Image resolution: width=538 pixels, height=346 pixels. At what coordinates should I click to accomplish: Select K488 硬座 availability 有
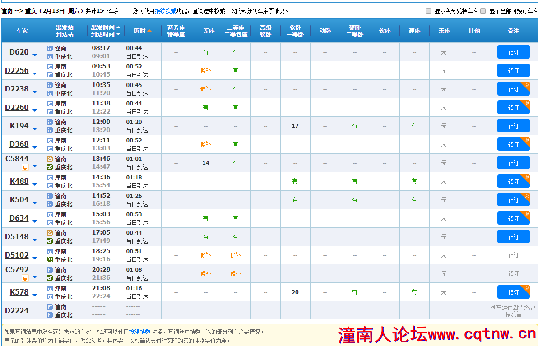pyautogui.click(x=414, y=182)
